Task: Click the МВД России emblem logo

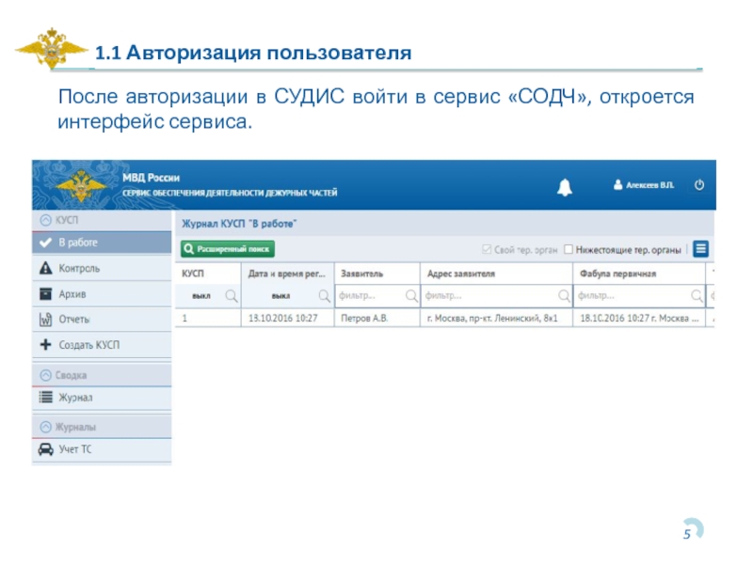Action: click(x=81, y=185)
